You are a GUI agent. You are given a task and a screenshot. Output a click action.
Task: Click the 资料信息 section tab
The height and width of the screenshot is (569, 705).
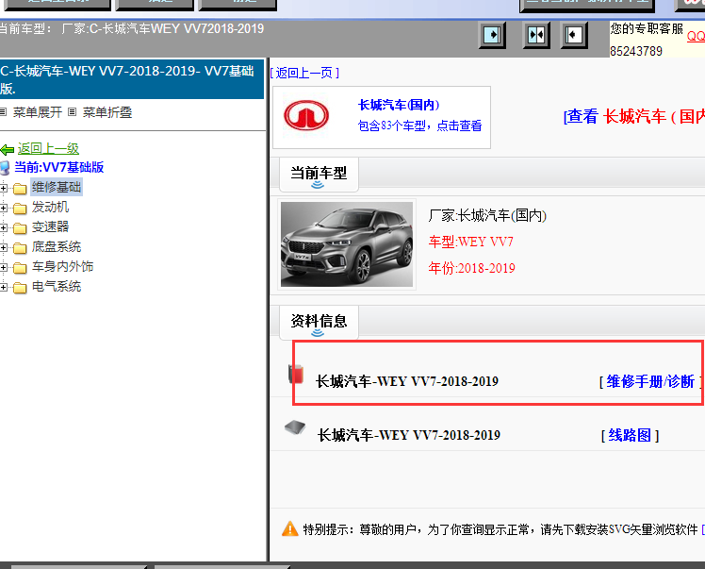(319, 323)
